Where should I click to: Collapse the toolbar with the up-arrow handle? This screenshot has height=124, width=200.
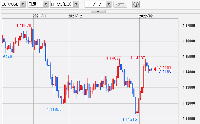pos(98,12)
